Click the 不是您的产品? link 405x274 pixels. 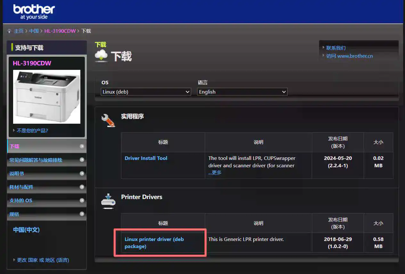pyautogui.click(x=32, y=130)
